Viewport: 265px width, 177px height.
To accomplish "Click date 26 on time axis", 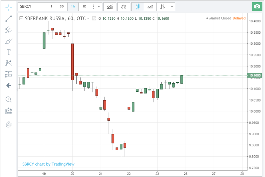I will pos(186,174).
